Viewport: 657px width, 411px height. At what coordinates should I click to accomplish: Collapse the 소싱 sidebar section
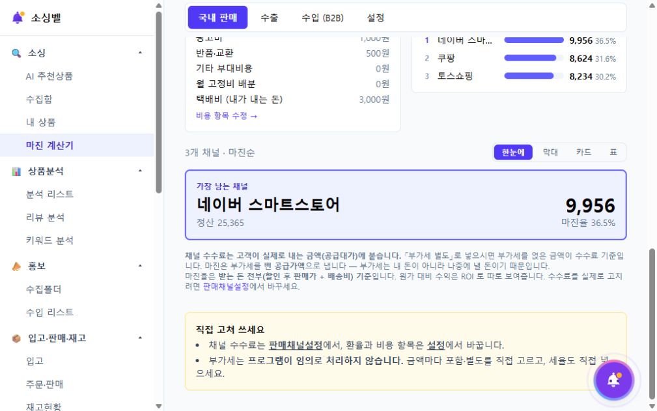(140, 53)
